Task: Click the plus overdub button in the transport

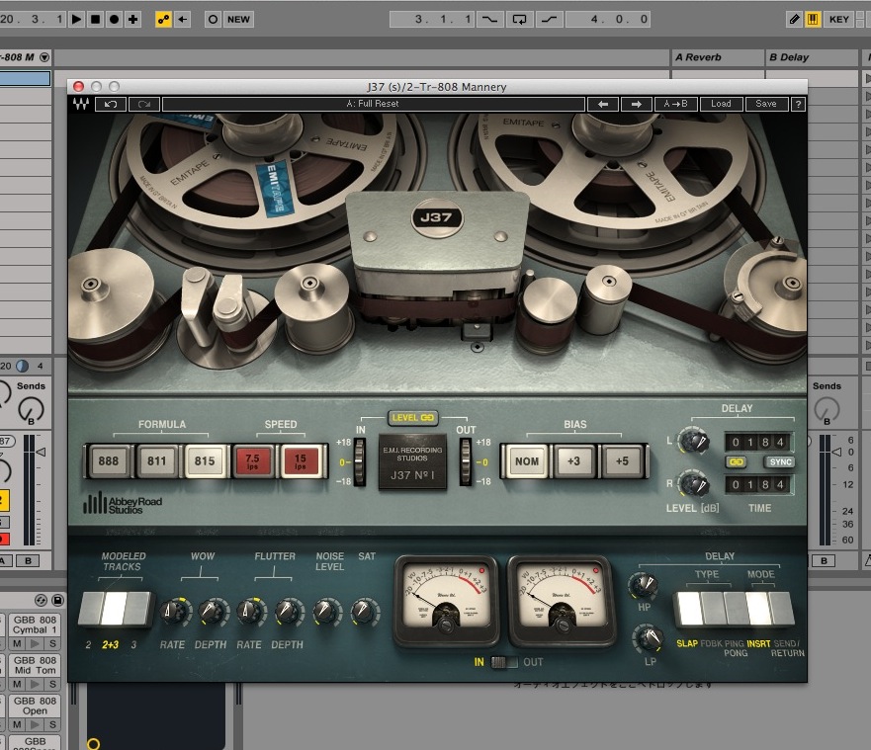Action: [132, 20]
